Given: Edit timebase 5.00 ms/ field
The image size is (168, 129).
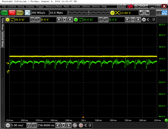Looking at the screenshot, I should (19, 125).
